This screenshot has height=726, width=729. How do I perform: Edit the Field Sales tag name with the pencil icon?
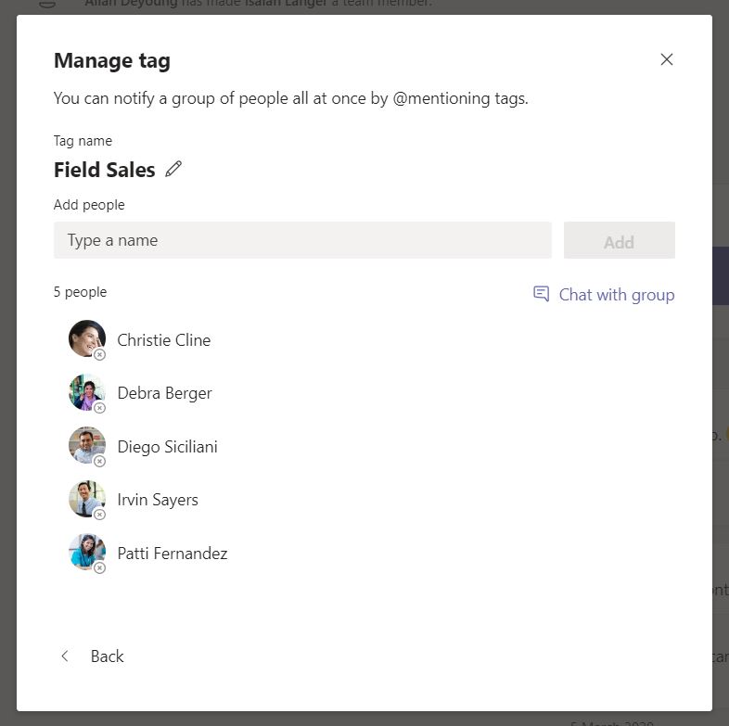(x=173, y=169)
